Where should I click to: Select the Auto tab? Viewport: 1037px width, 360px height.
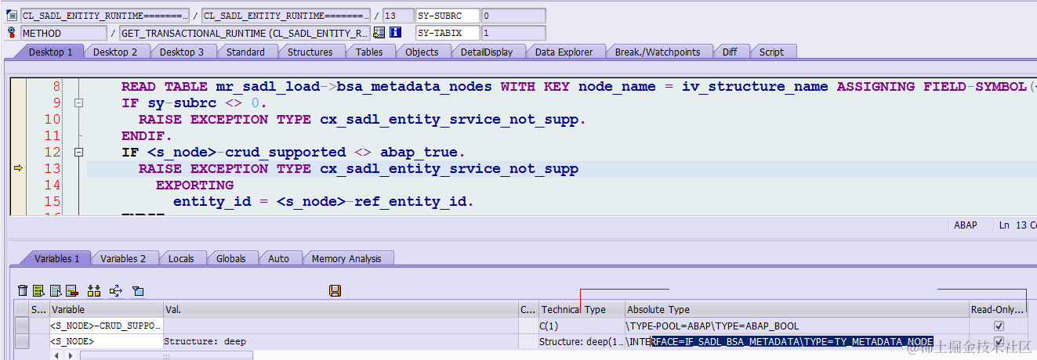pyautogui.click(x=278, y=258)
